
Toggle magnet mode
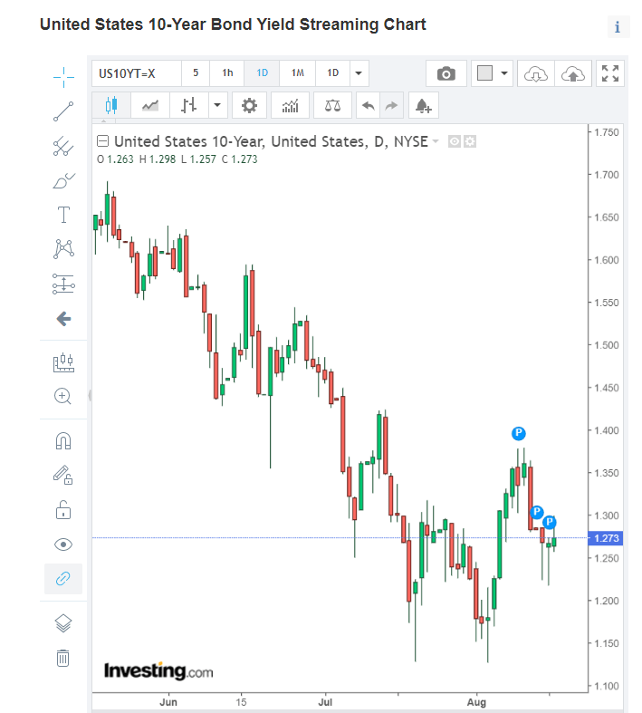[x=63, y=440]
